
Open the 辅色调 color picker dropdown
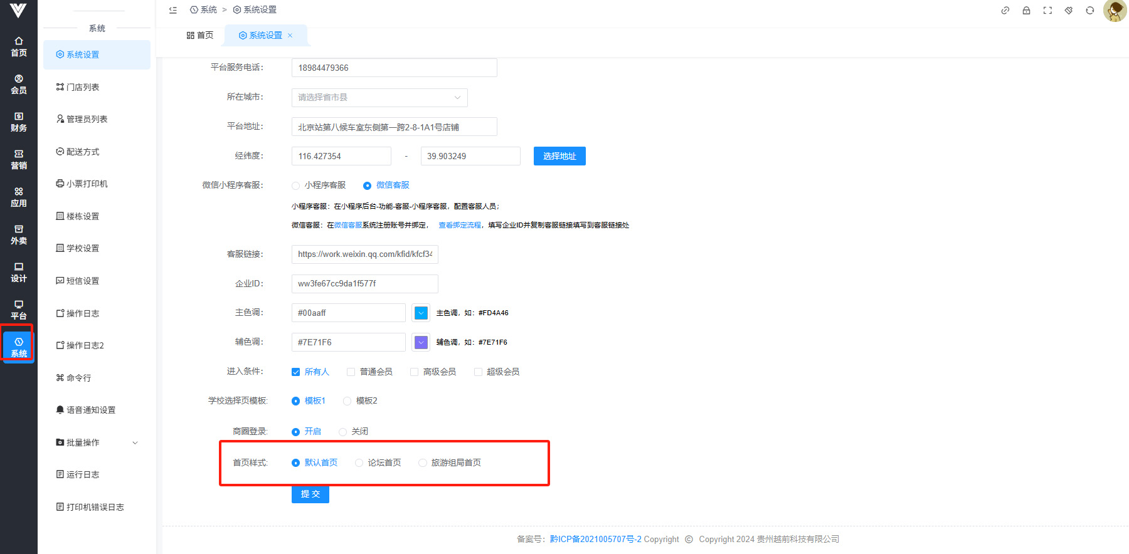pyautogui.click(x=421, y=342)
